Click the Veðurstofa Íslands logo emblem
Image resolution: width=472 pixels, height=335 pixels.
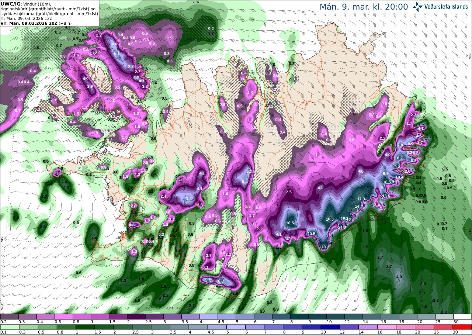[x=417, y=7]
